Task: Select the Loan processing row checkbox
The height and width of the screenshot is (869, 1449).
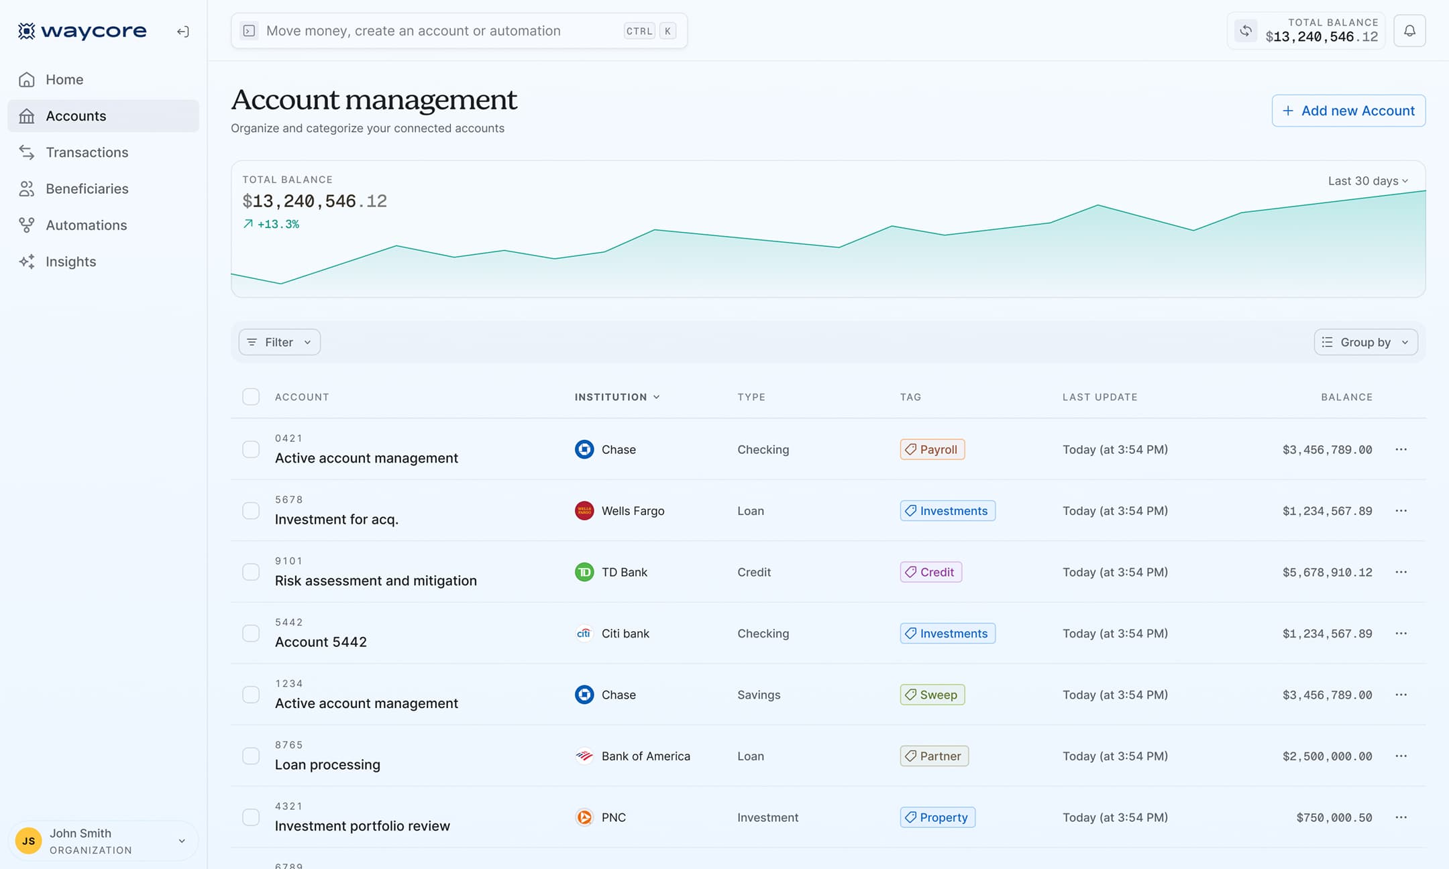Action: (x=250, y=756)
